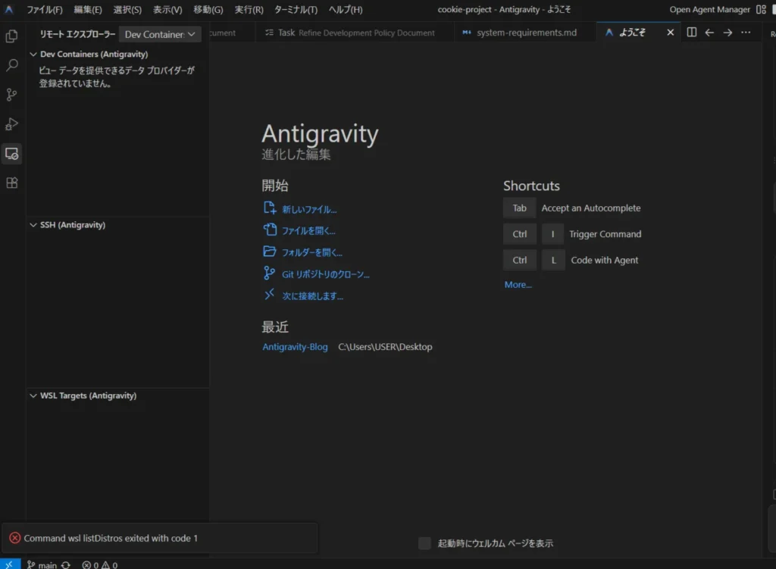Screen dimensions: 776x569
Task: Click the main branch indicator
Action: pos(42,564)
